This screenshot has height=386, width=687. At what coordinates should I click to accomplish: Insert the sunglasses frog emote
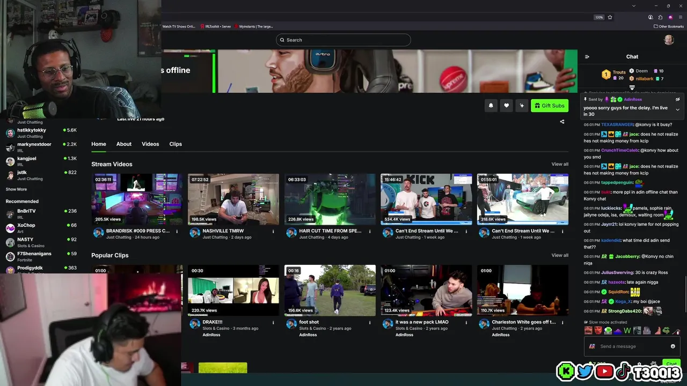[x=666, y=331]
